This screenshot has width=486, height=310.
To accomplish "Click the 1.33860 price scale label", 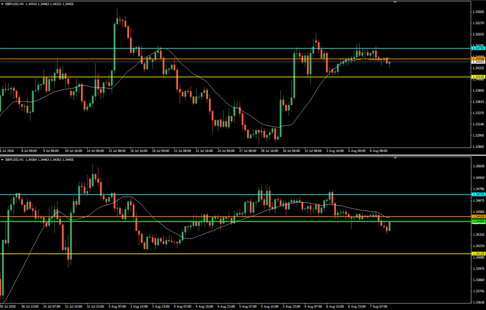I will (x=478, y=280).
